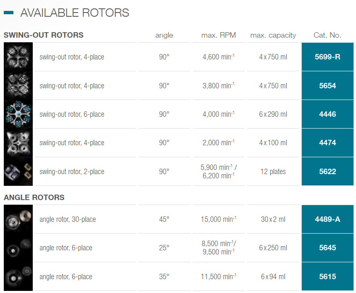
Task: Click the Available Rotors heading
Action: click(x=75, y=13)
